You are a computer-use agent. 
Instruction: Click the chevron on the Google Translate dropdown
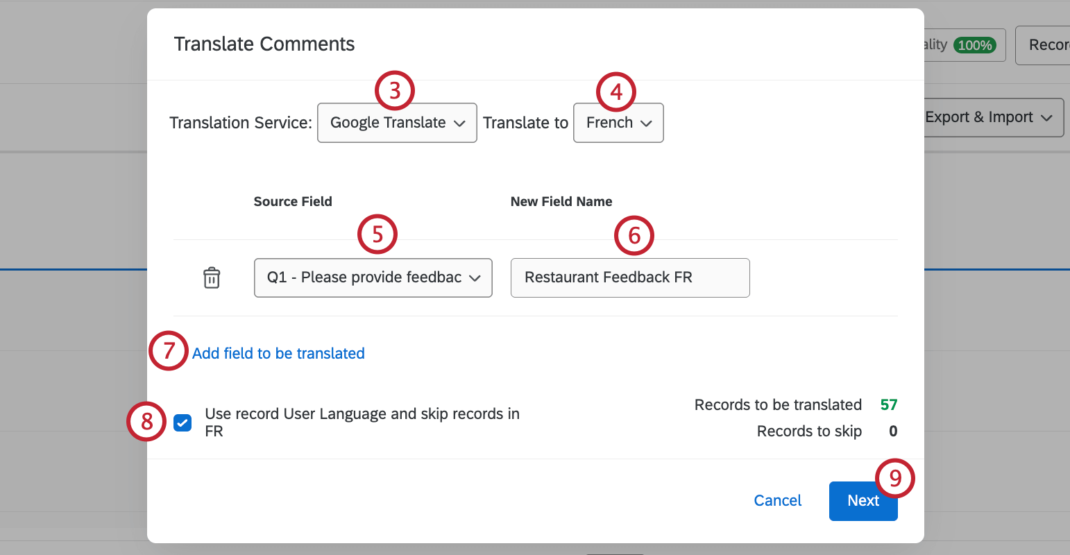(460, 123)
